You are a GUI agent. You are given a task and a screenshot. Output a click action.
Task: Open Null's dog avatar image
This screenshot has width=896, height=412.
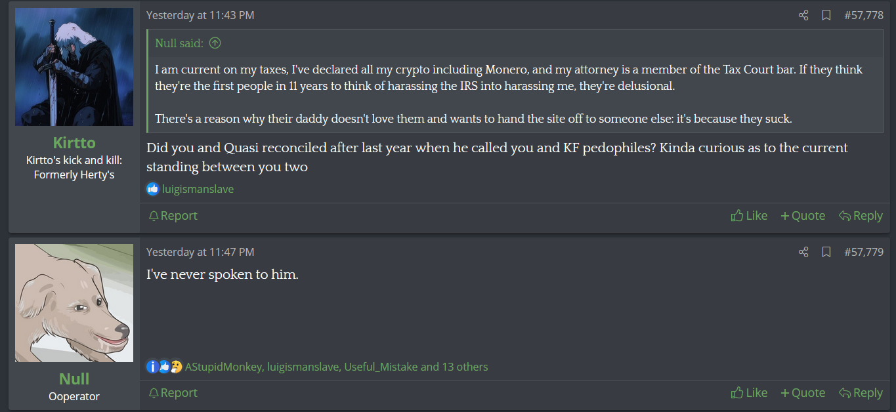(x=74, y=303)
